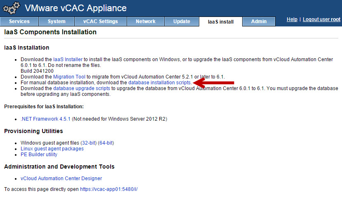
Task: Open vCloud Automation Center Designer link
Action: point(61,179)
